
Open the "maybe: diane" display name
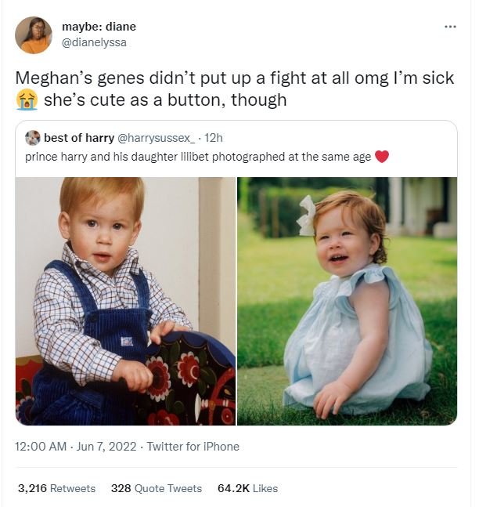(99, 27)
